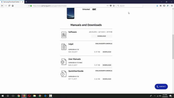This screenshot has height=98, width=174.
Task: Open the Library bookshelf icon
Action: (x=161, y=6)
